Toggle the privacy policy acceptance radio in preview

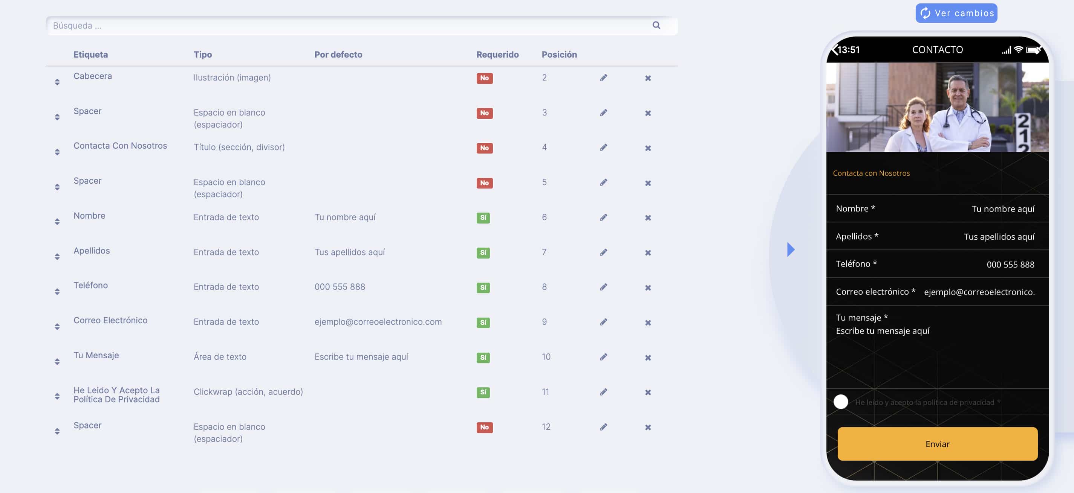(840, 402)
